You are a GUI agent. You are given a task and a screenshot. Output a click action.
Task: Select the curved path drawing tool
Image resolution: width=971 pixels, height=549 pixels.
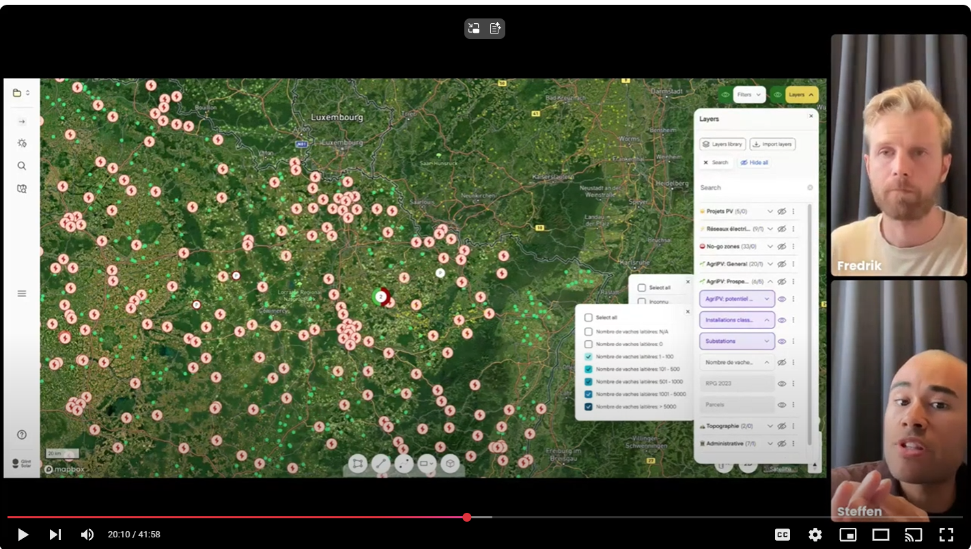404,464
